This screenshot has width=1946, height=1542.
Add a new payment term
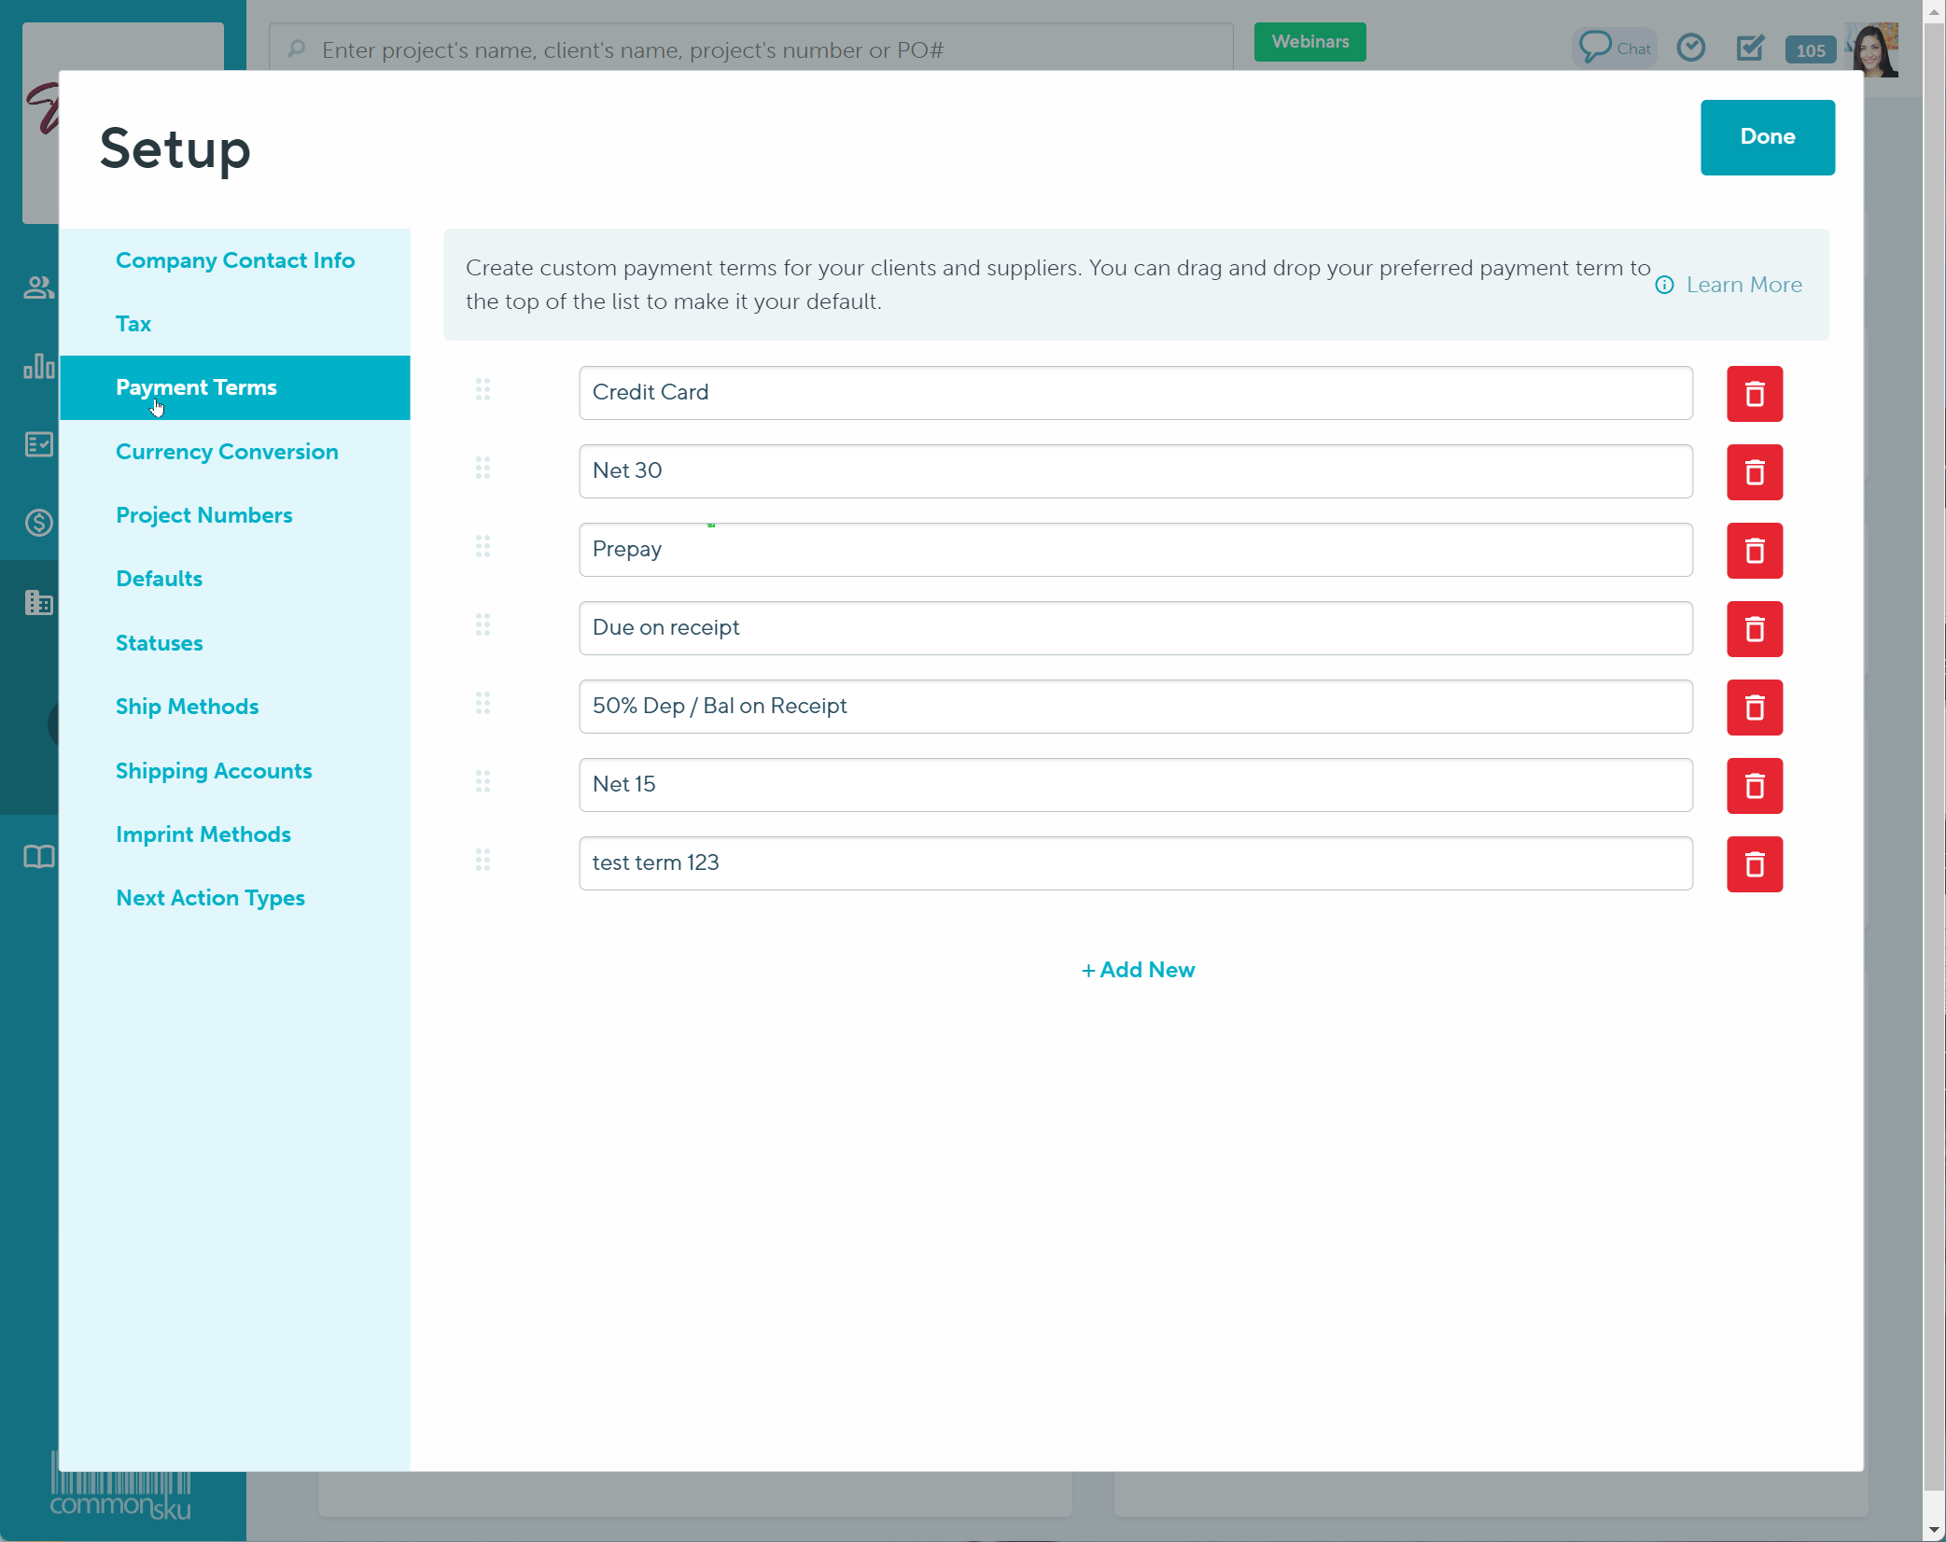pyautogui.click(x=1137, y=970)
